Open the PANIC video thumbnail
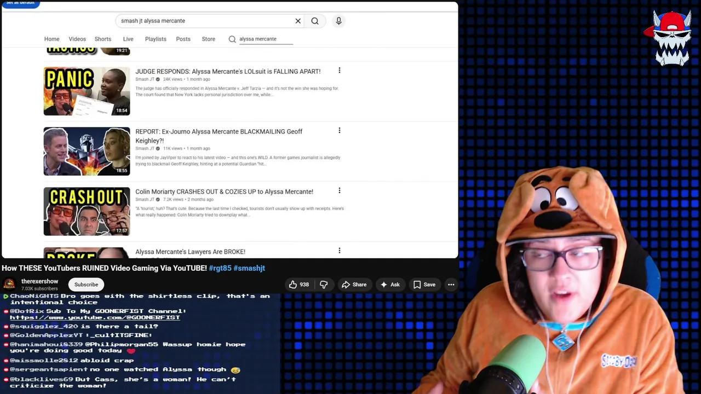The height and width of the screenshot is (394, 701). point(87,91)
